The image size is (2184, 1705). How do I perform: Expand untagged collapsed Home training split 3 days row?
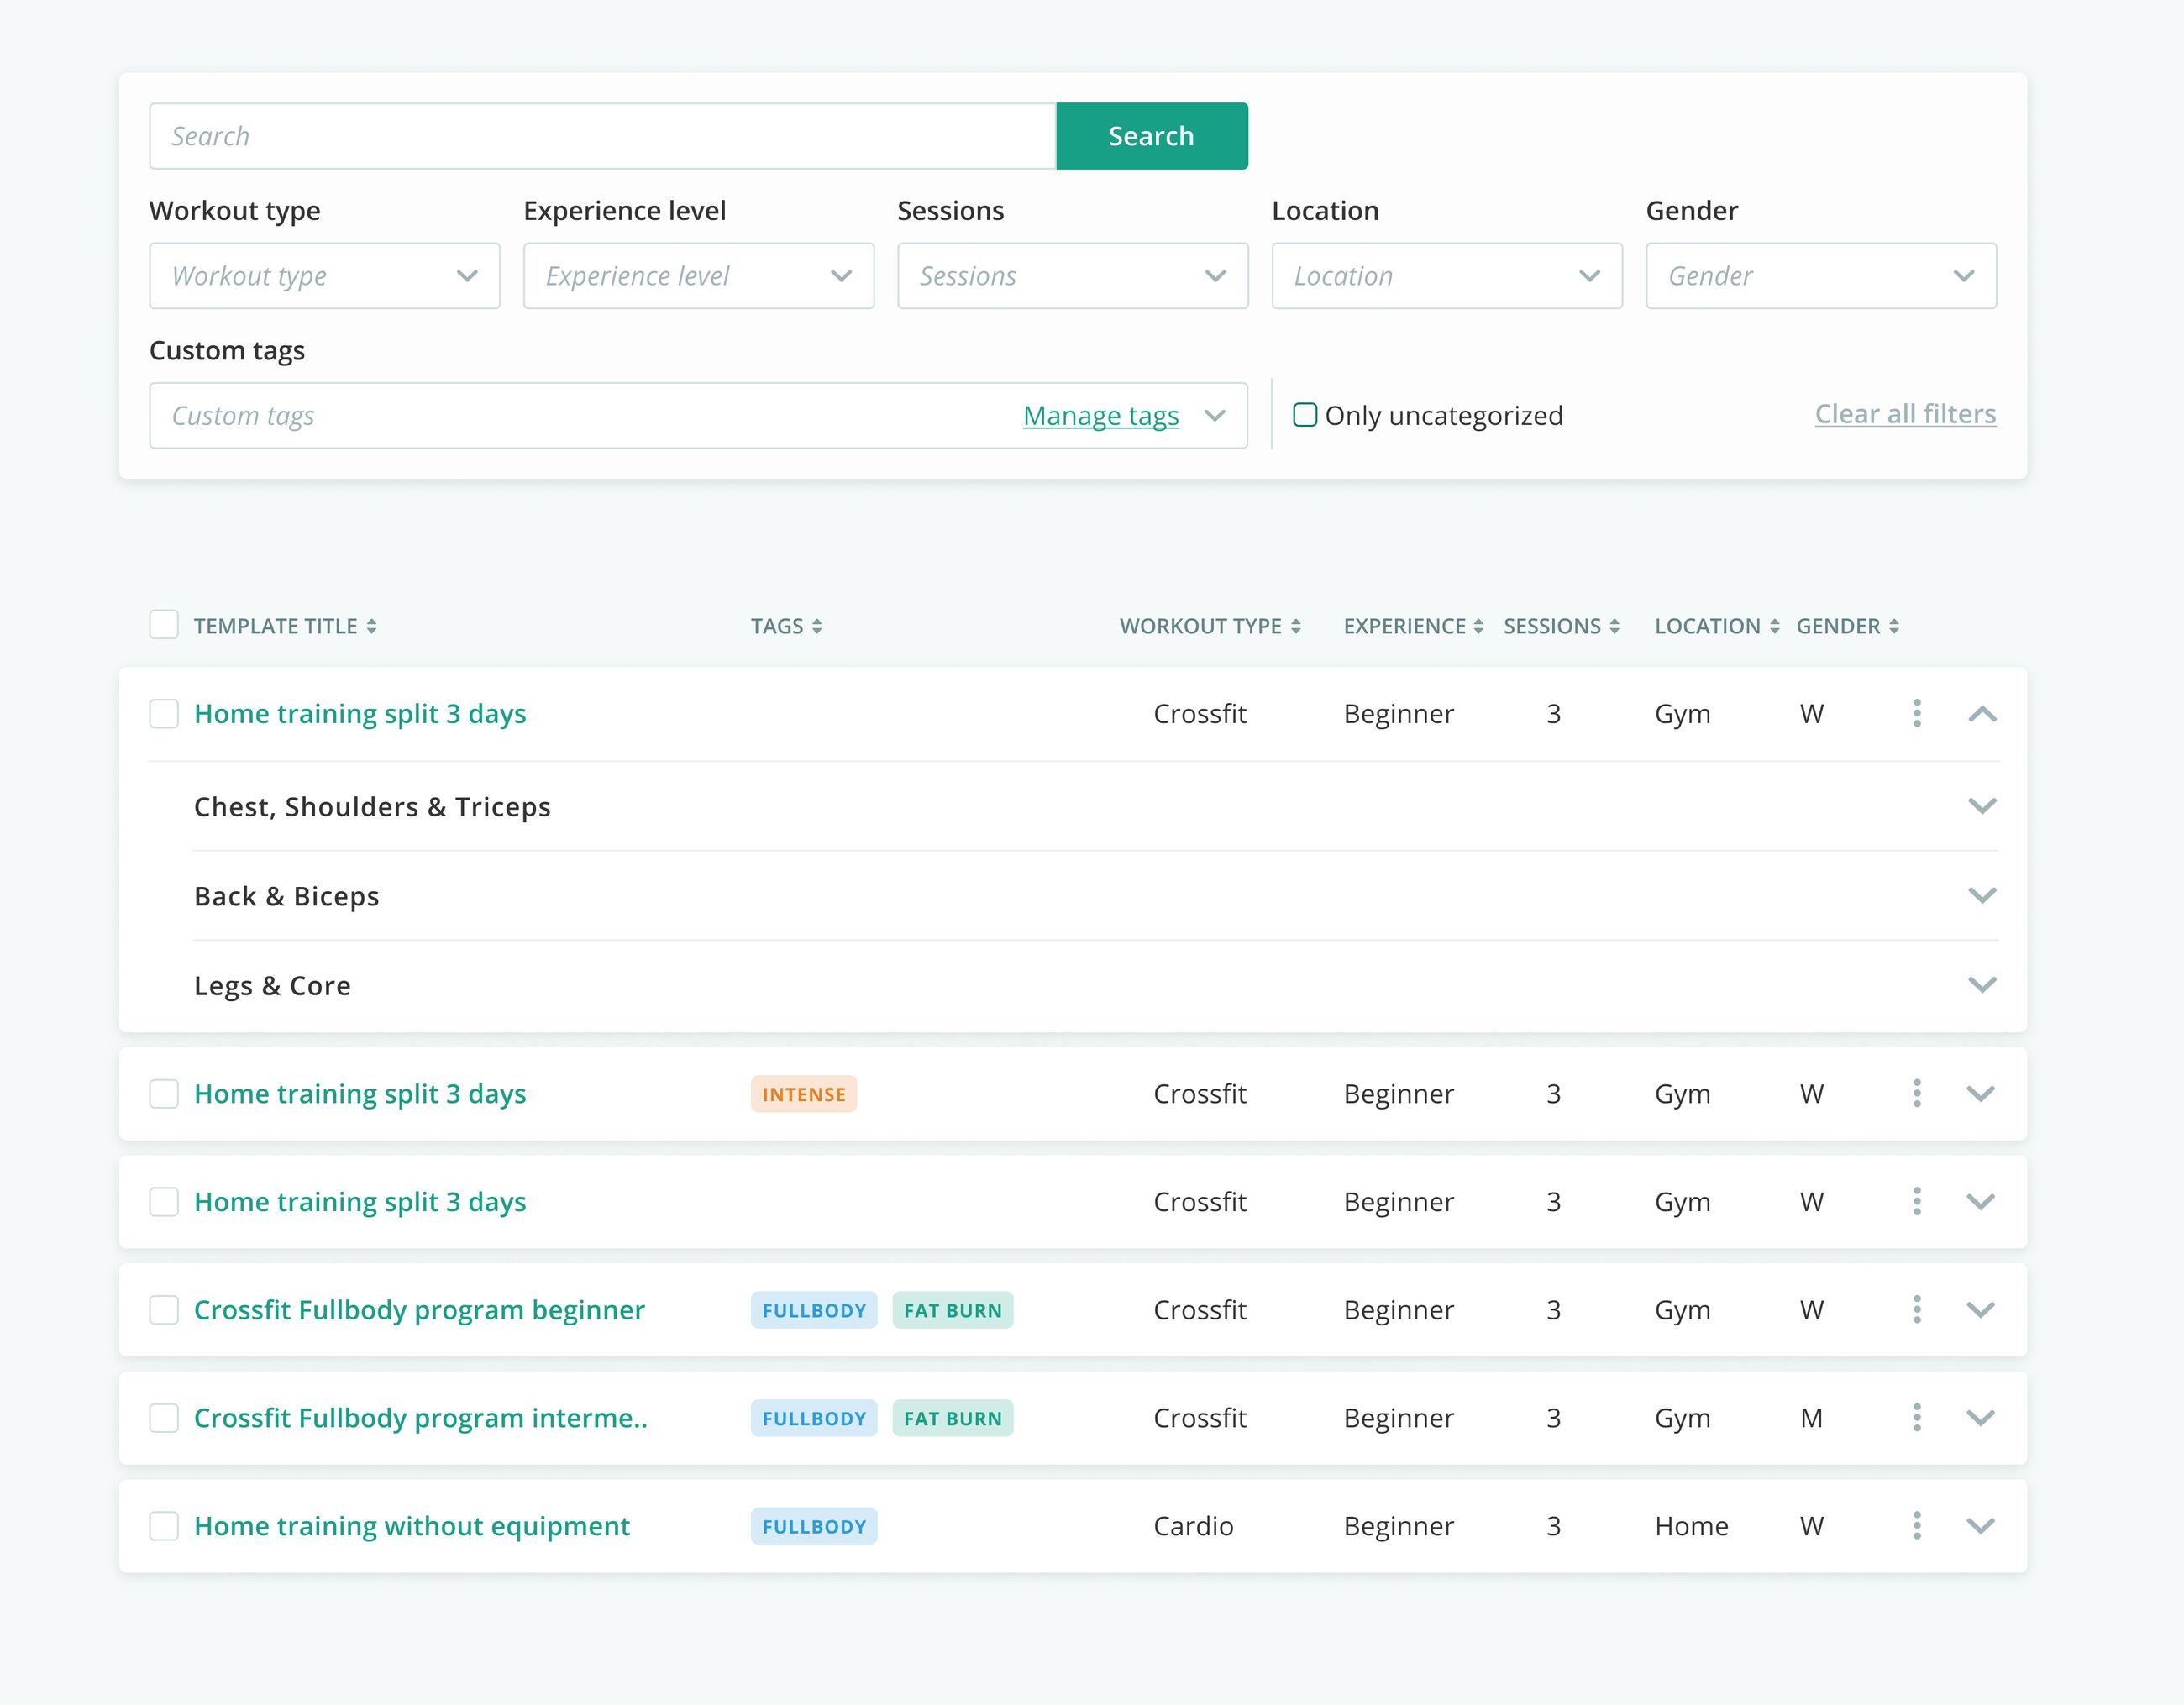click(1981, 1201)
